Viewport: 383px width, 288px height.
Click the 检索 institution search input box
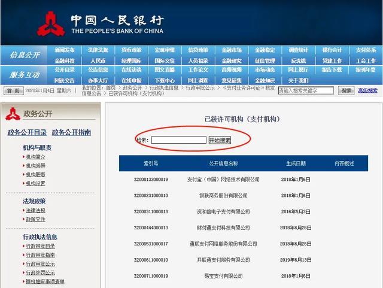178,140
